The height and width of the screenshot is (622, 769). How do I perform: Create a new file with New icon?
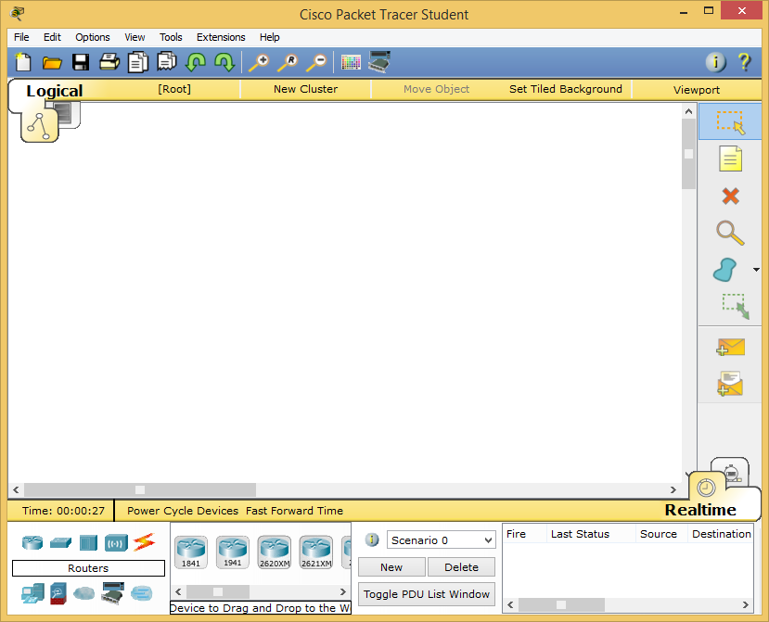tap(23, 62)
